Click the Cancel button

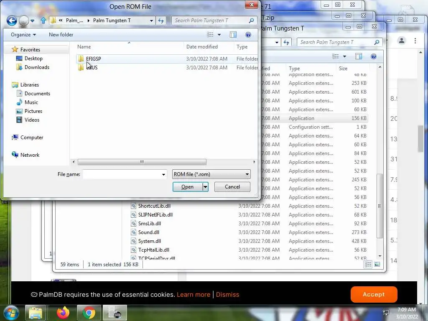pos(232,187)
